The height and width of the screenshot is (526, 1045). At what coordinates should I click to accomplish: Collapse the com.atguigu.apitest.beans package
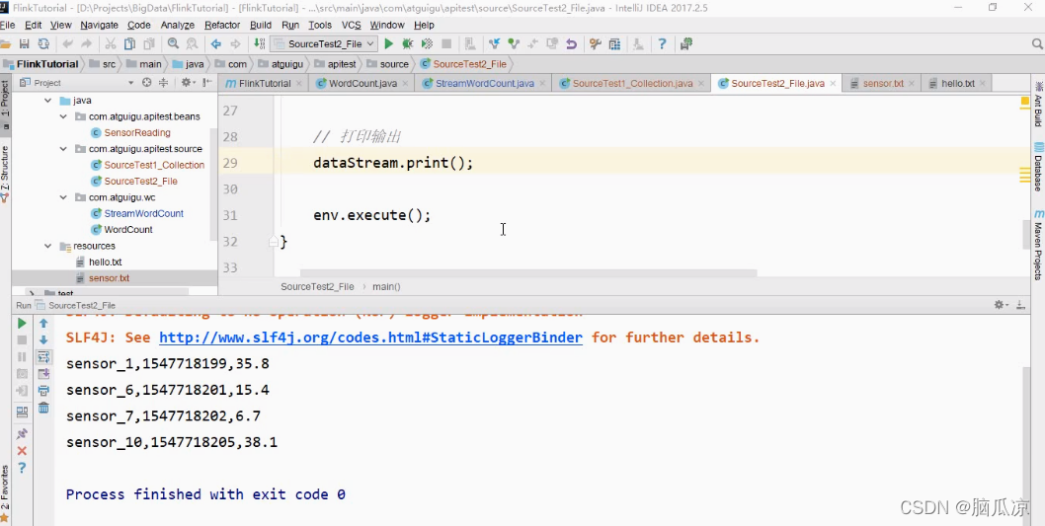tap(63, 116)
